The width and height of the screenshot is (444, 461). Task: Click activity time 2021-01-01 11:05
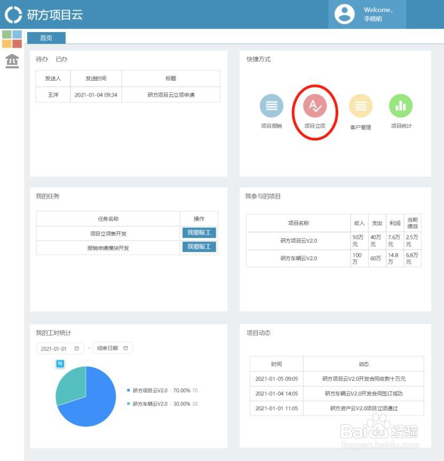pos(276,408)
